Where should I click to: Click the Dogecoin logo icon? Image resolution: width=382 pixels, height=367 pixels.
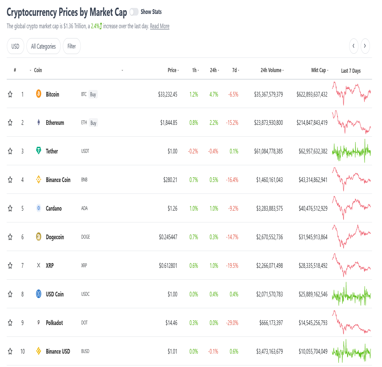[x=39, y=237]
